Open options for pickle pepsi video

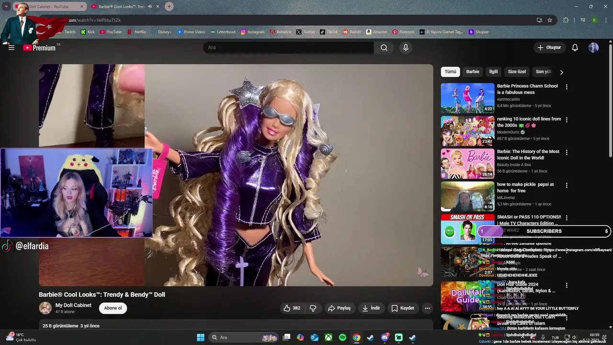tap(567, 185)
